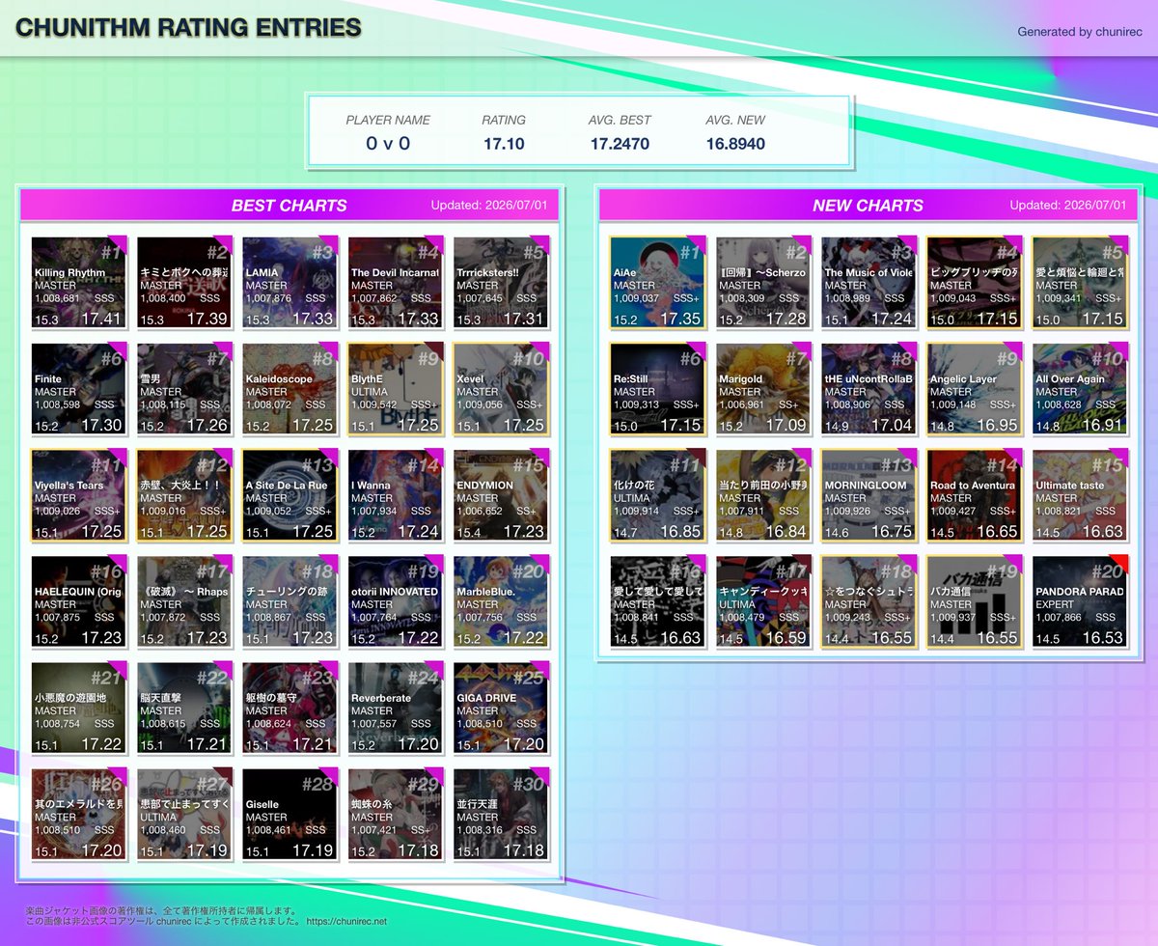Open the 赤壁、大炎上!! chart card
Image resolution: width=1158 pixels, height=946 pixels.
tap(184, 494)
